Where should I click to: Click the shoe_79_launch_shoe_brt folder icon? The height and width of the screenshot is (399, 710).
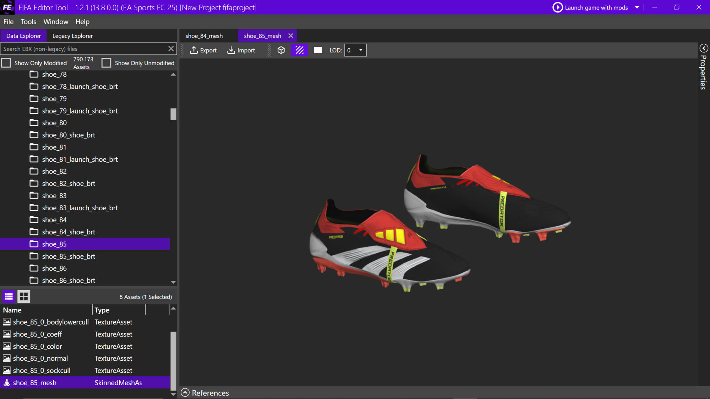(x=34, y=111)
